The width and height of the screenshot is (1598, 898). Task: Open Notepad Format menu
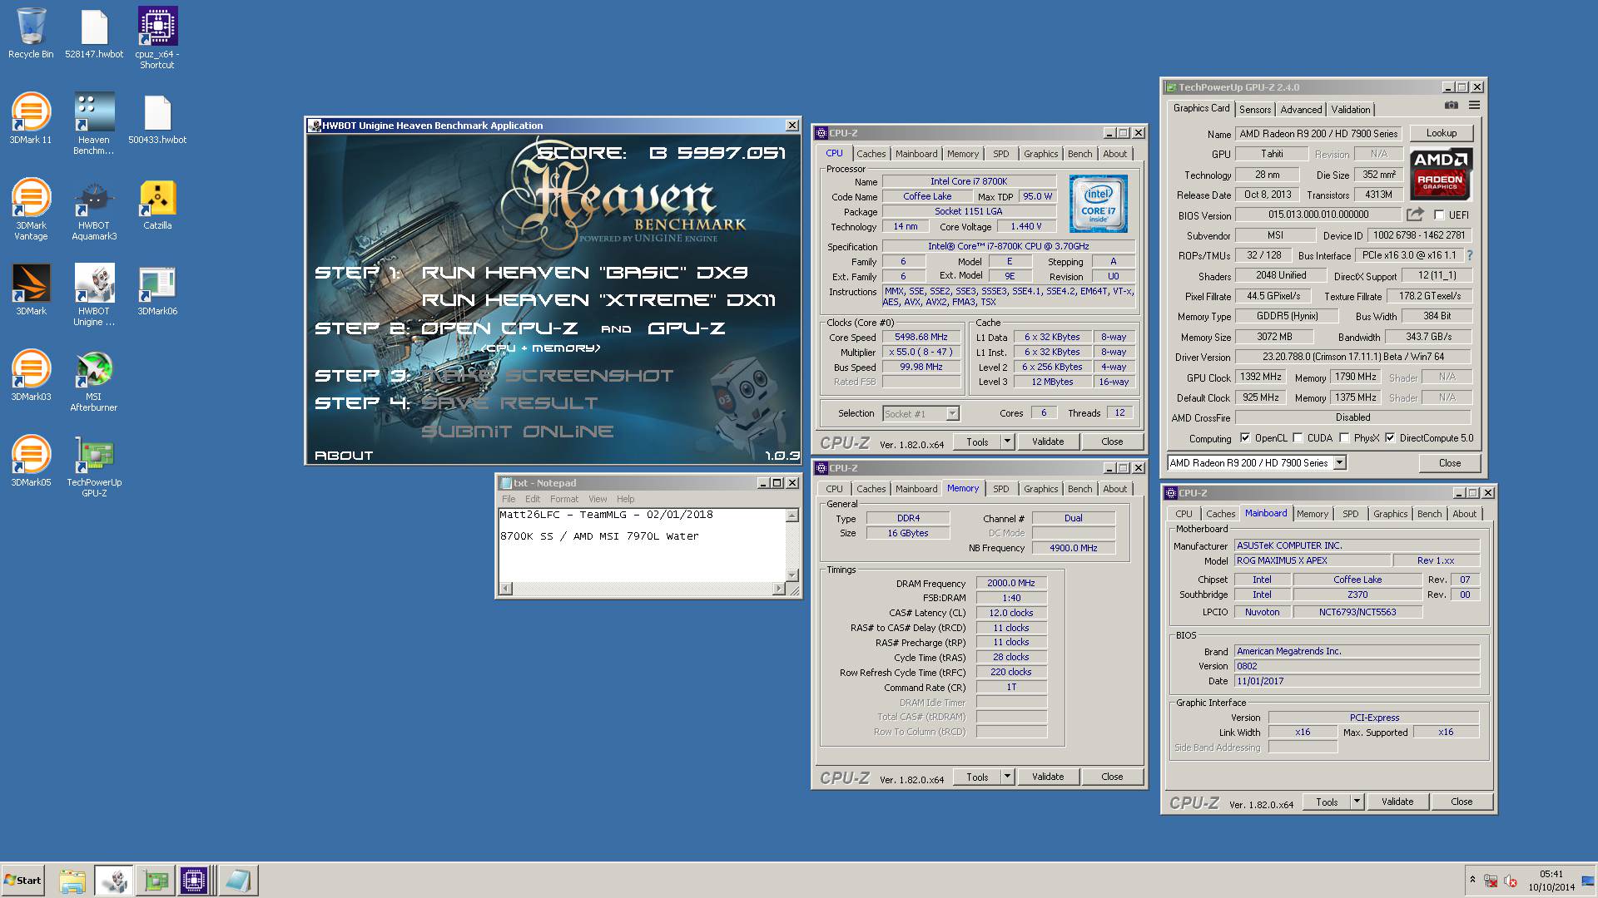pos(563,499)
